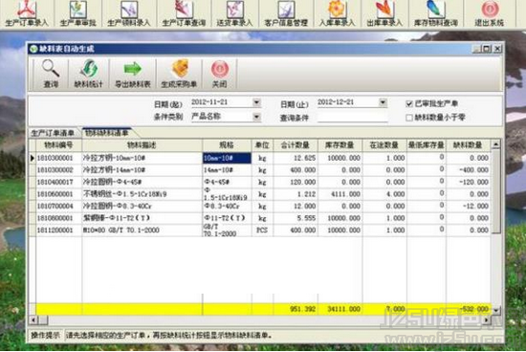Select the 物料缺料清单 tab

[107, 133]
